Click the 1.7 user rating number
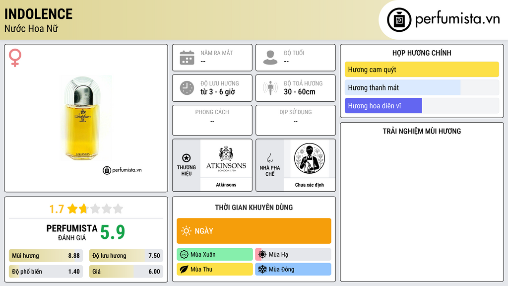Viewport: 508px width, 286px height. [57, 209]
